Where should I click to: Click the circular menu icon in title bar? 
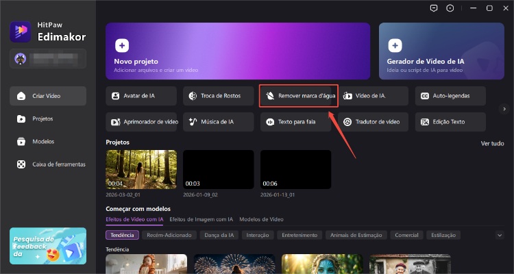[x=450, y=8]
